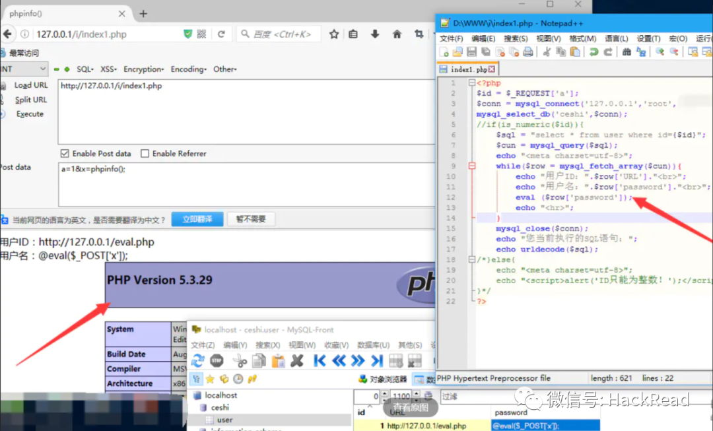The height and width of the screenshot is (431, 713).
Task: Select the ceshi database tree item
Action: [220, 407]
